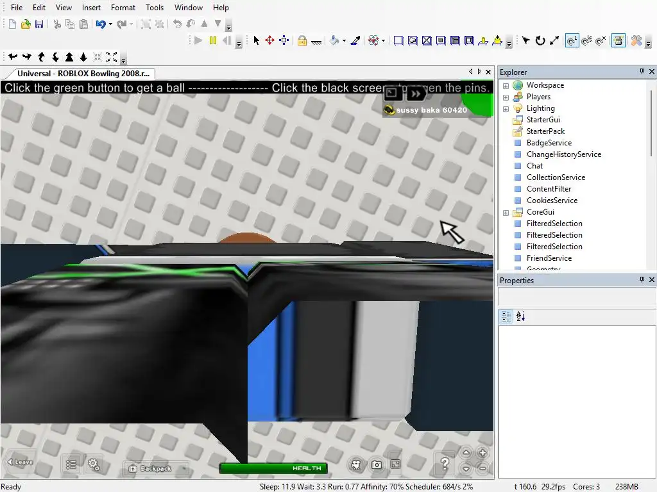
Task: Click the in-game player list icon
Action: click(x=71, y=464)
